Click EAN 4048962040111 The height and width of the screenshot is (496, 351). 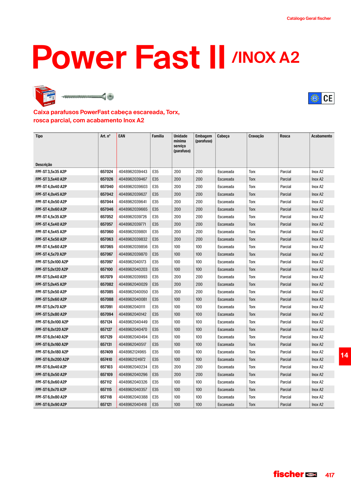(x=132, y=307)
